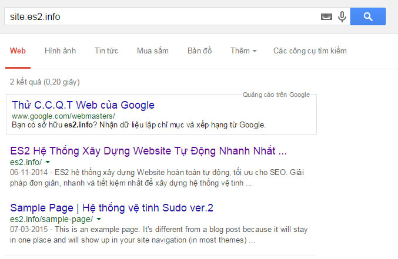Viewport: 398px width, 259px height.
Task: Open the Bản đồ tab
Action: pos(199,51)
